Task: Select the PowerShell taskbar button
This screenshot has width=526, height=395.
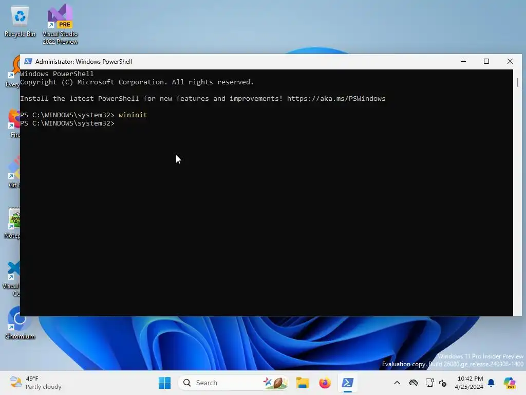Action: click(348, 383)
